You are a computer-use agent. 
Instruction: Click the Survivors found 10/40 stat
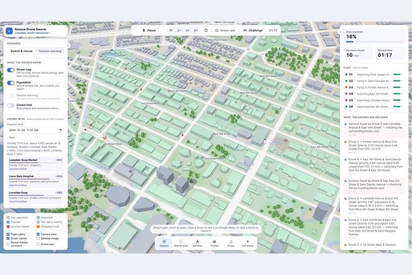(358, 53)
